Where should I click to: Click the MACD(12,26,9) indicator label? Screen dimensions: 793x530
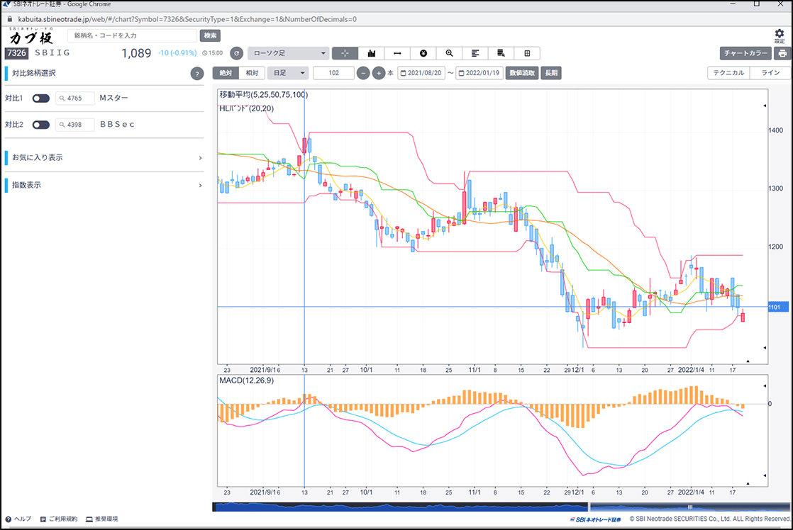(246, 380)
